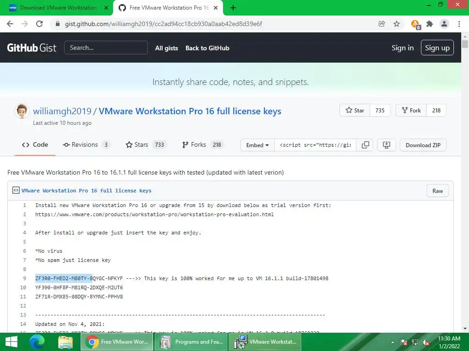Open the Chrome profile avatar

click(x=444, y=24)
